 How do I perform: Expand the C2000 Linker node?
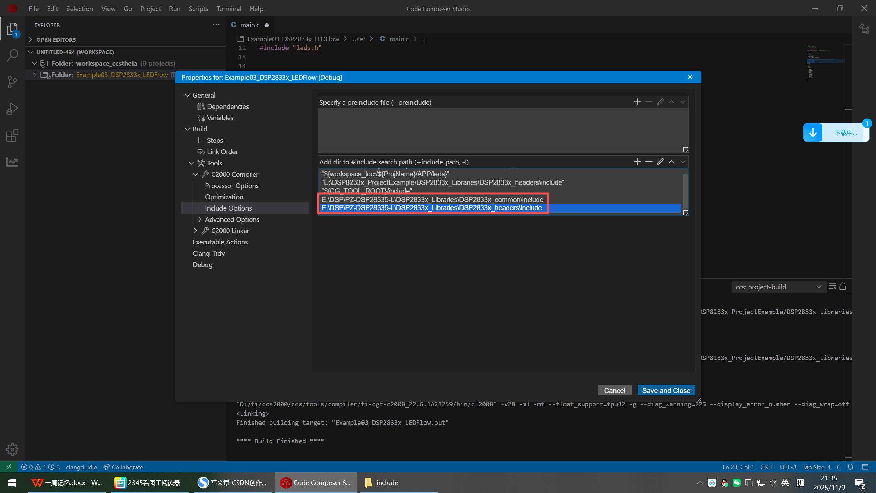pos(195,231)
